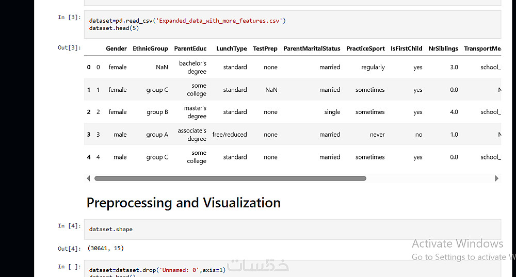Click the In [3] cell prompt
The height and width of the screenshot is (277, 516).
(69, 18)
